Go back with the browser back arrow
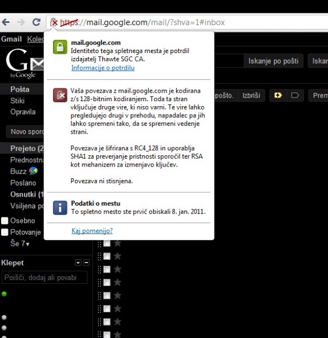The image size is (328, 338). tap(6, 22)
